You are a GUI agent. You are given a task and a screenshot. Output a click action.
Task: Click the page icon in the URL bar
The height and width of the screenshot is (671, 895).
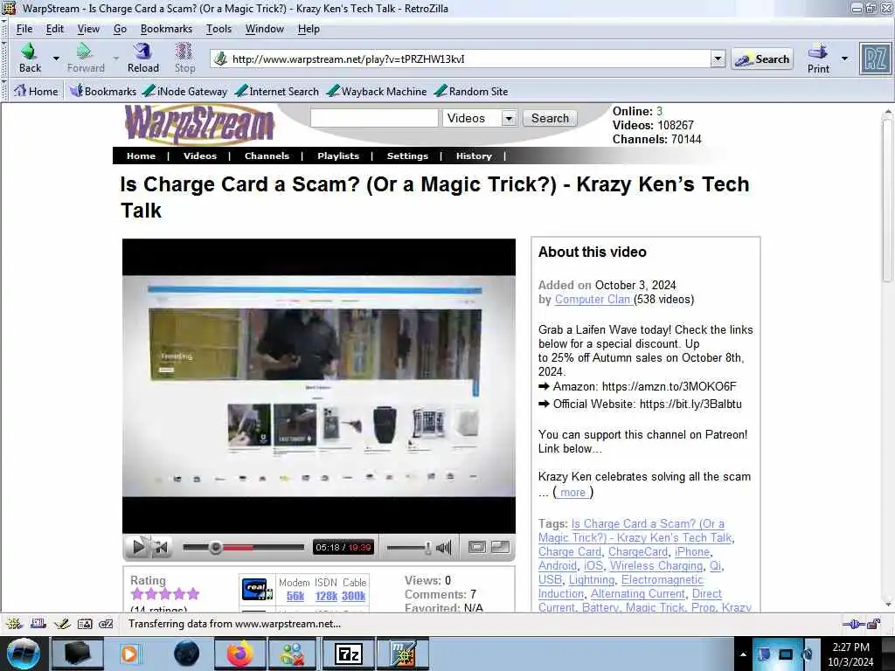220,59
